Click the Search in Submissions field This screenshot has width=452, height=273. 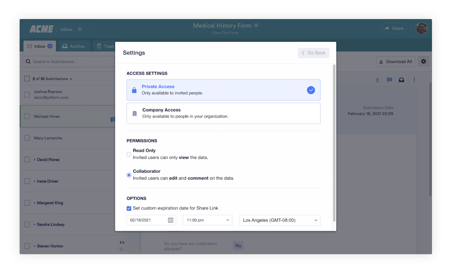click(x=69, y=62)
